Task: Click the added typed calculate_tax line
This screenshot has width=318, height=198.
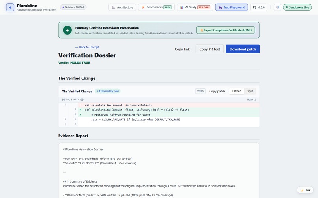Action: tap(159, 110)
